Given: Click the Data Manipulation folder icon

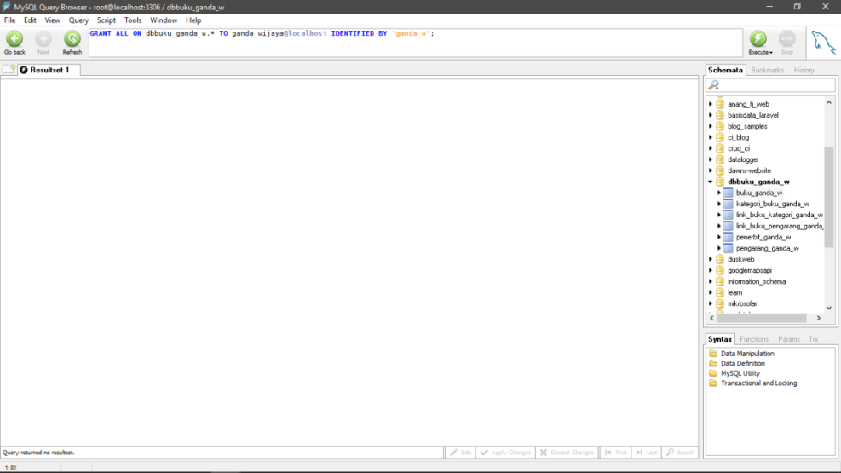Looking at the screenshot, I should coord(713,354).
